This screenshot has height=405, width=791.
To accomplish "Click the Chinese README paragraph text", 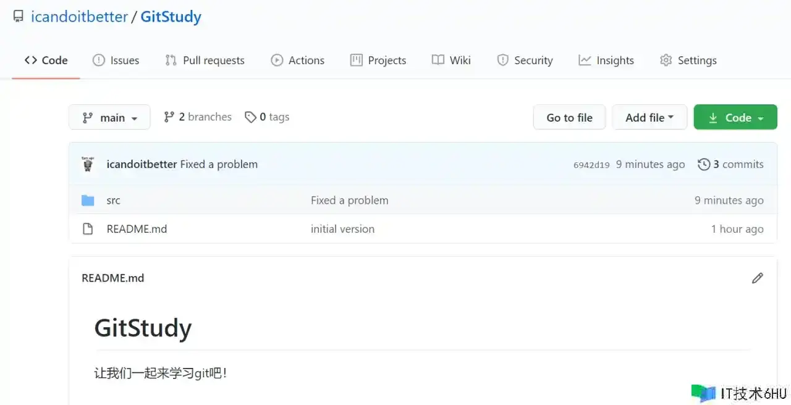I will coord(161,374).
